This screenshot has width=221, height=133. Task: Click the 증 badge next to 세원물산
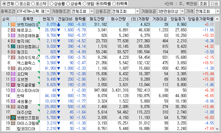(x=13, y=101)
